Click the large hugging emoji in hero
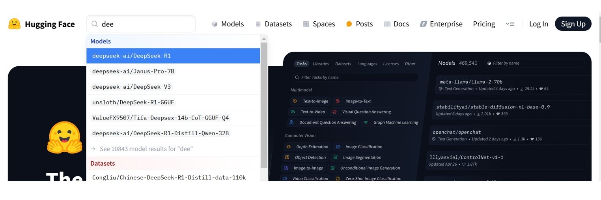The image size is (601, 200). [x=65, y=138]
